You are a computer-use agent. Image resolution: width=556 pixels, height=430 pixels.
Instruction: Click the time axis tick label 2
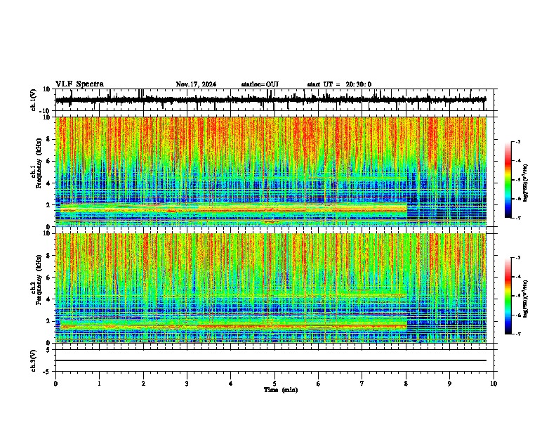tap(143, 384)
